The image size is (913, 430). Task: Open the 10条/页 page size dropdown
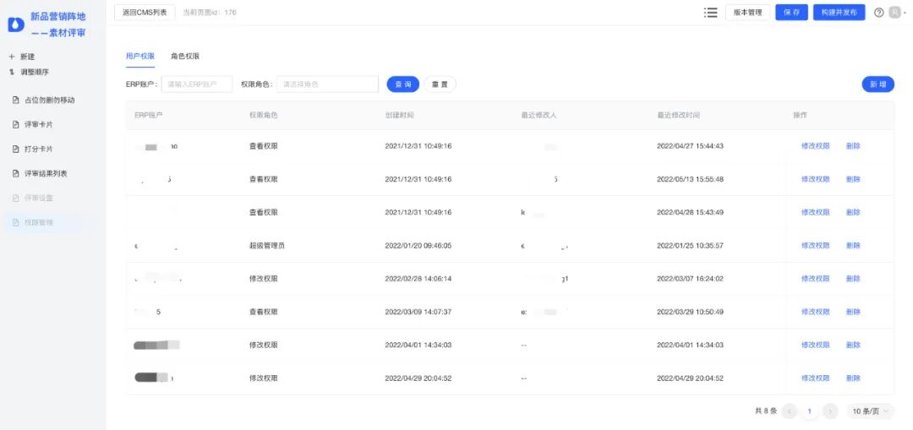871,411
